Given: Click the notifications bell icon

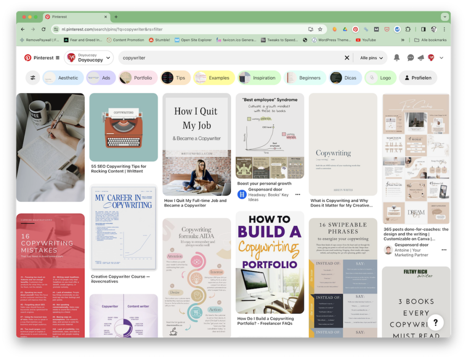Looking at the screenshot, I should [x=397, y=58].
